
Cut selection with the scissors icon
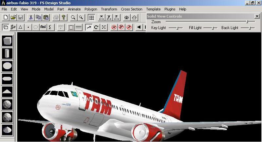pos(31,17)
